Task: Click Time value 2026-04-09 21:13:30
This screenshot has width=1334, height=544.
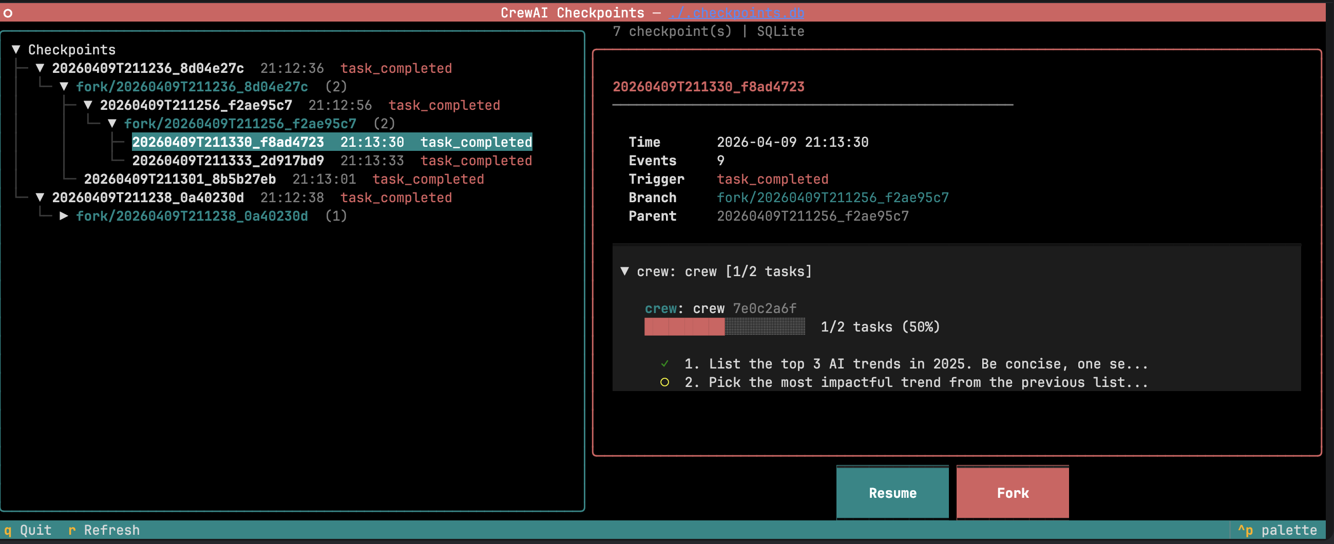Action: (x=792, y=142)
